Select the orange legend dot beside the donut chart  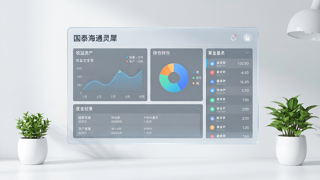point(193,83)
